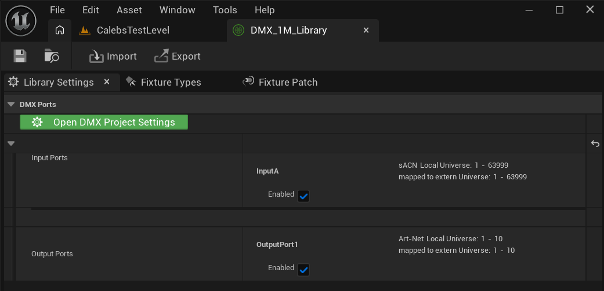Click the home icon tab
This screenshot has width=604, height=291.
pyautogui.click(x=60, y=30)
